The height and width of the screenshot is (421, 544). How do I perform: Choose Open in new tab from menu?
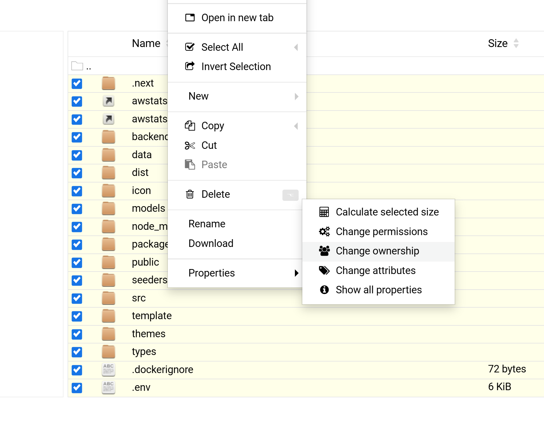click(x=237, y=18)
